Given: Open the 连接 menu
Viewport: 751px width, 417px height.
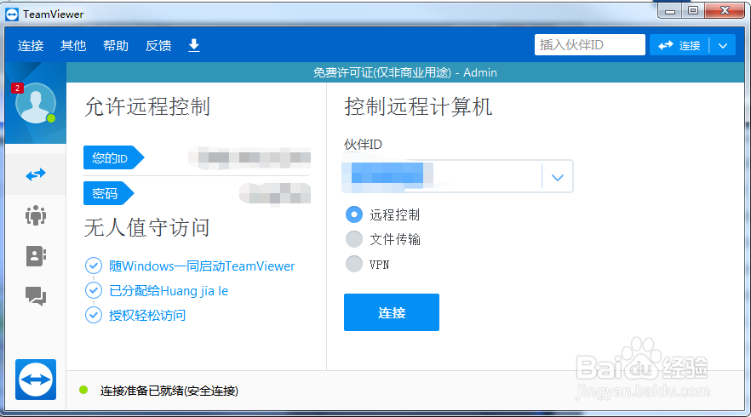Looking at the screenshot, I should [x=31, y=45].
